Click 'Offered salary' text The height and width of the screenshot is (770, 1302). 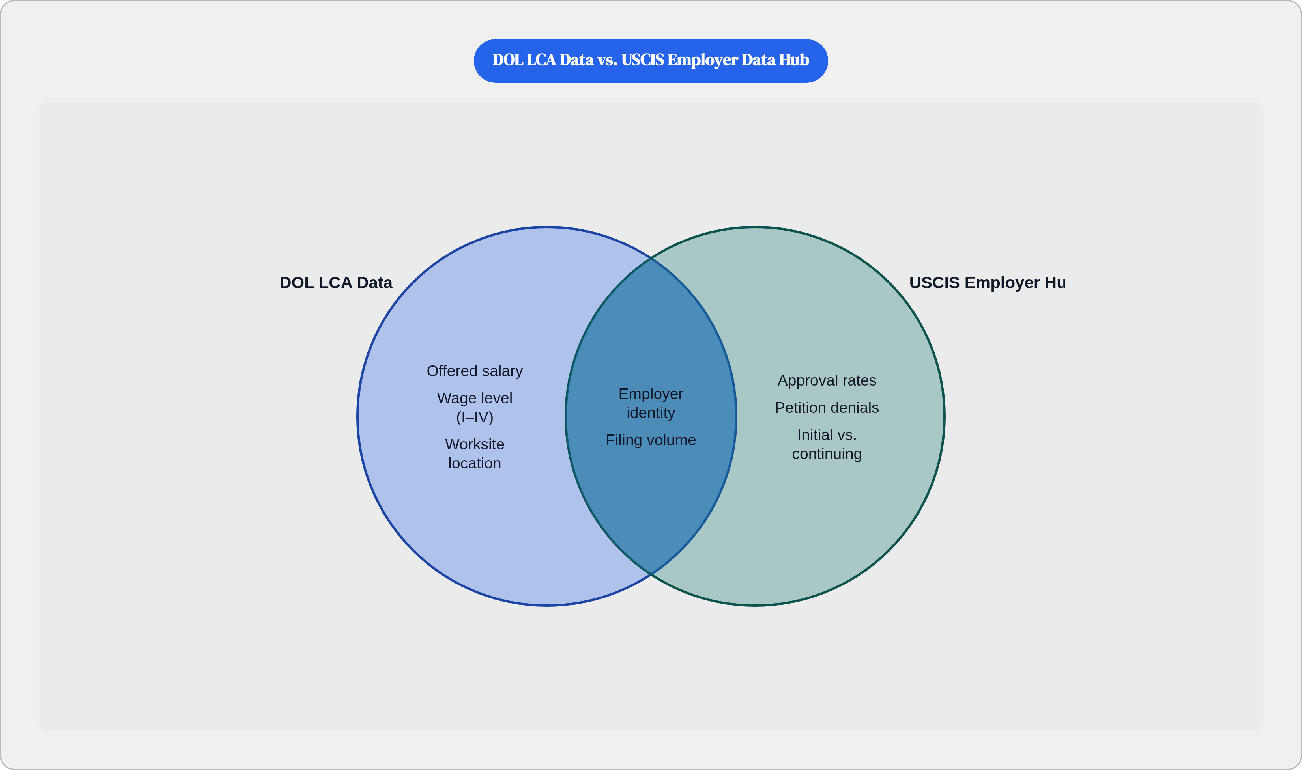(475, 371)
